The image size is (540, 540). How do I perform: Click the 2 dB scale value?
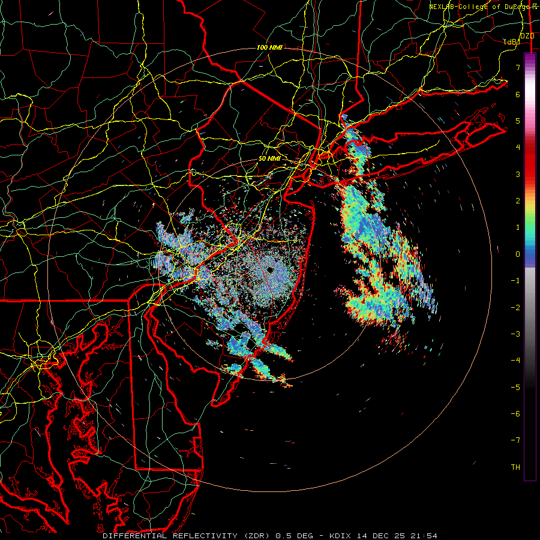pyautogui.click(x=518, y=201)
